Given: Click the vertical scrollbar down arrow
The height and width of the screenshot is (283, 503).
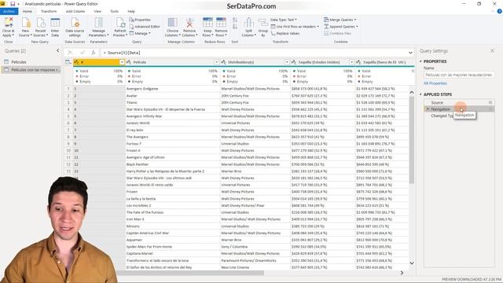Looking at the screenshot, I should pos(412,263).
